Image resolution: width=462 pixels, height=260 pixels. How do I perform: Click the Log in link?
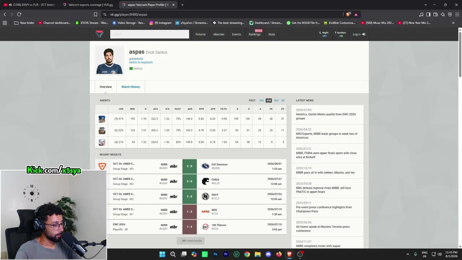pos(359,34)
